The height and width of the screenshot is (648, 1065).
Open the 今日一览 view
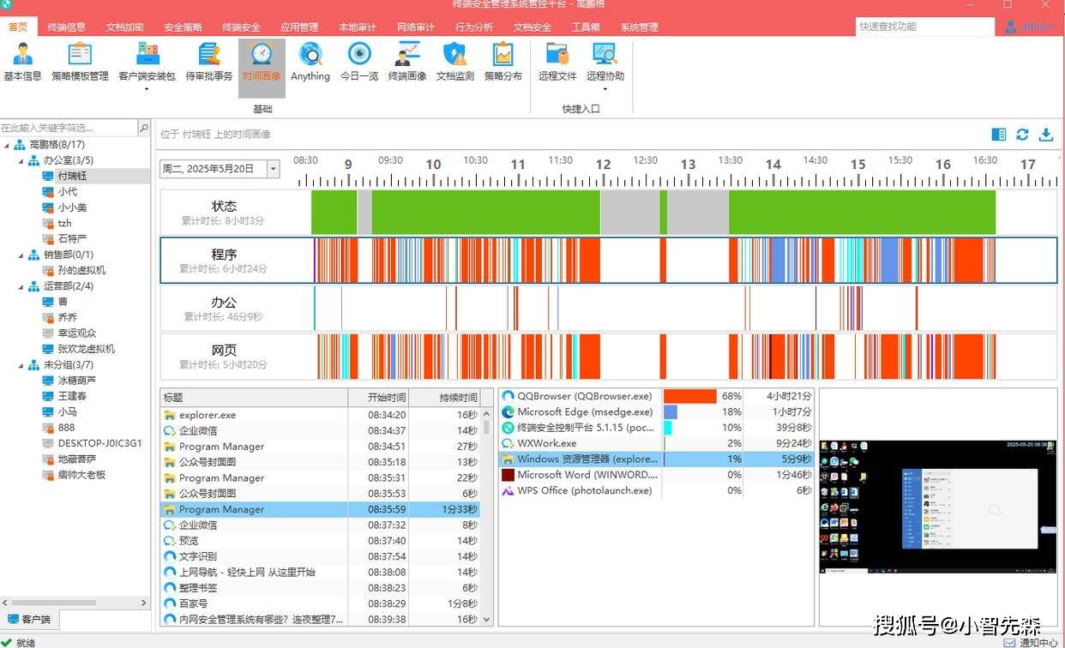[x=359, y=62]
